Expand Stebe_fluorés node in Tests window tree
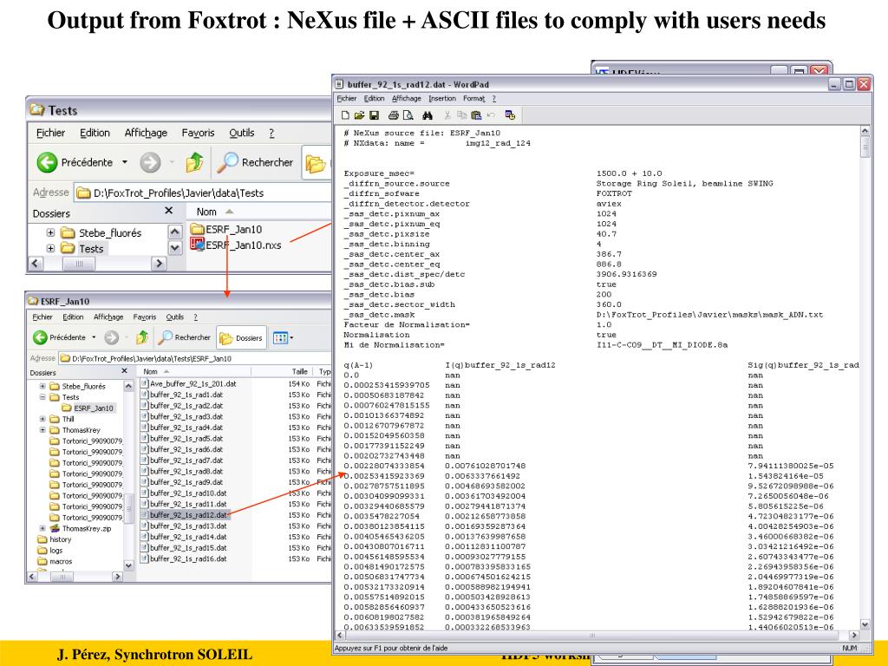This screenshot has width=888, height=666. (x=50, y=232)
